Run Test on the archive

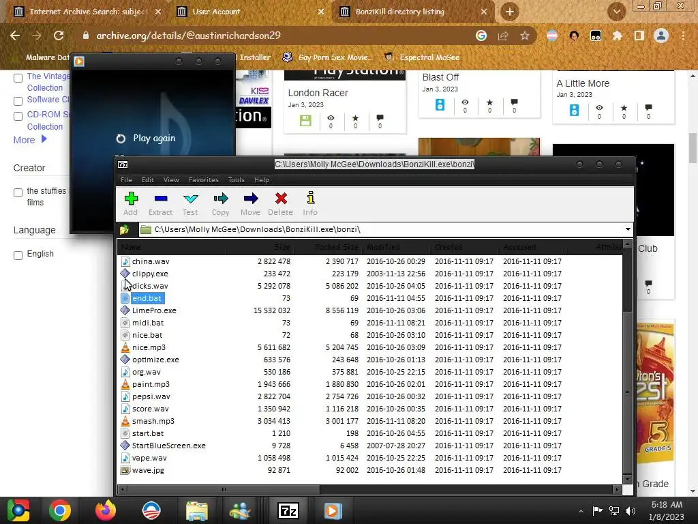(x=191, y=203)
